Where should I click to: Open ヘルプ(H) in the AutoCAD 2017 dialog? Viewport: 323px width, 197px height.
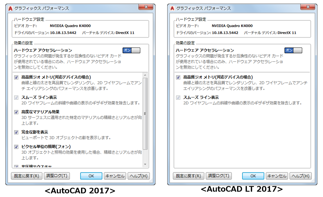[139, 176]
